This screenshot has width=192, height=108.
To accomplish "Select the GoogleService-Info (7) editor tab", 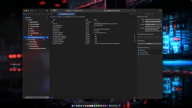I will (67, 14).
